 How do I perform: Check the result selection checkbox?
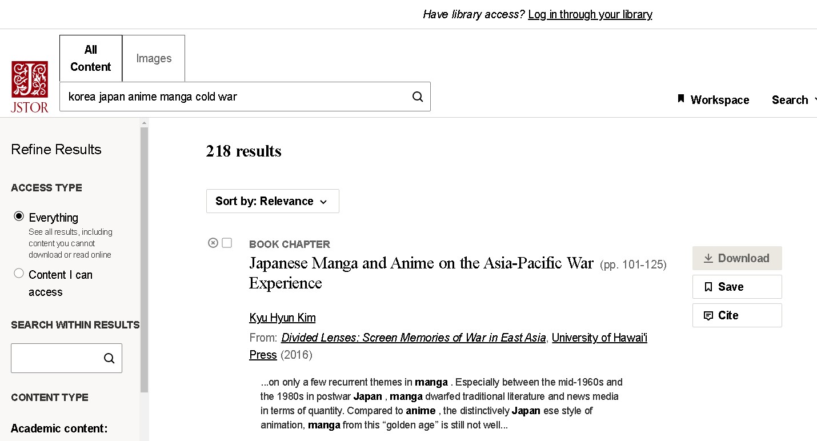coord(227,243)
